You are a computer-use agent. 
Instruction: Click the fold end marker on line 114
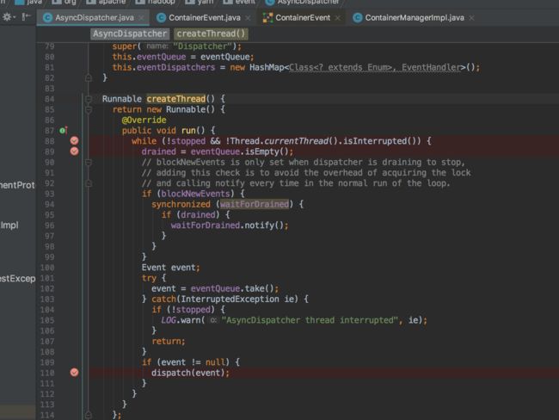point(89,415)
